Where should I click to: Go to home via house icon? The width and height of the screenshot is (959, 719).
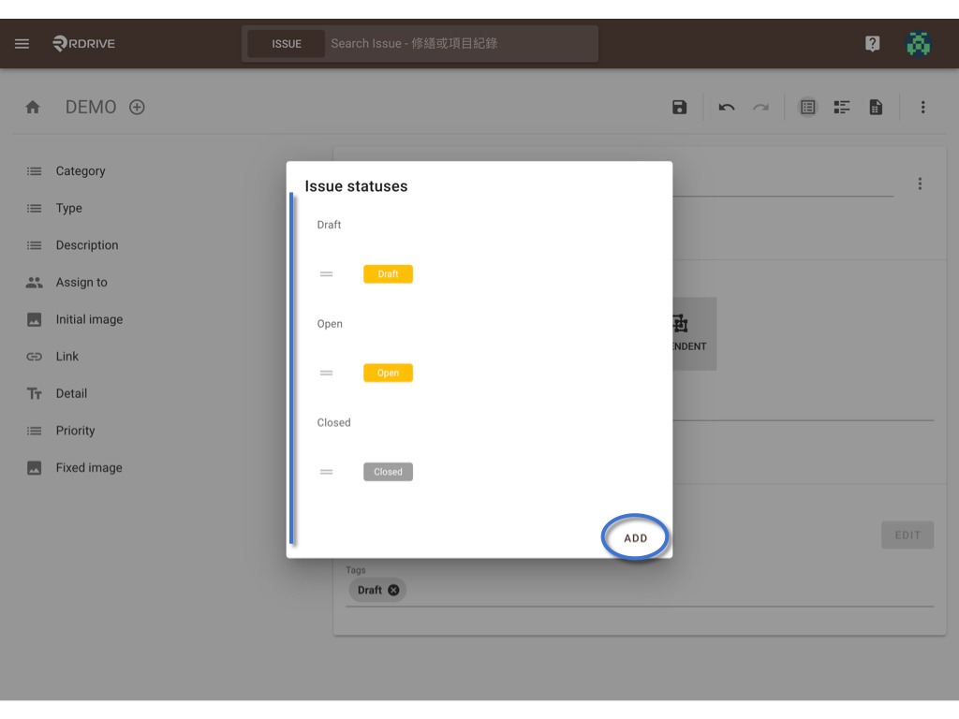coord(33,108)
